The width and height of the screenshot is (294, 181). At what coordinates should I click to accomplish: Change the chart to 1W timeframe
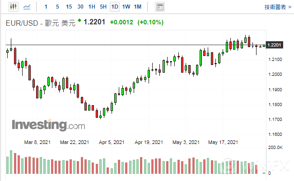point(126,7)
